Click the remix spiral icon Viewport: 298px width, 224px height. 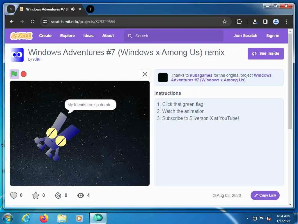coord(58,195)
